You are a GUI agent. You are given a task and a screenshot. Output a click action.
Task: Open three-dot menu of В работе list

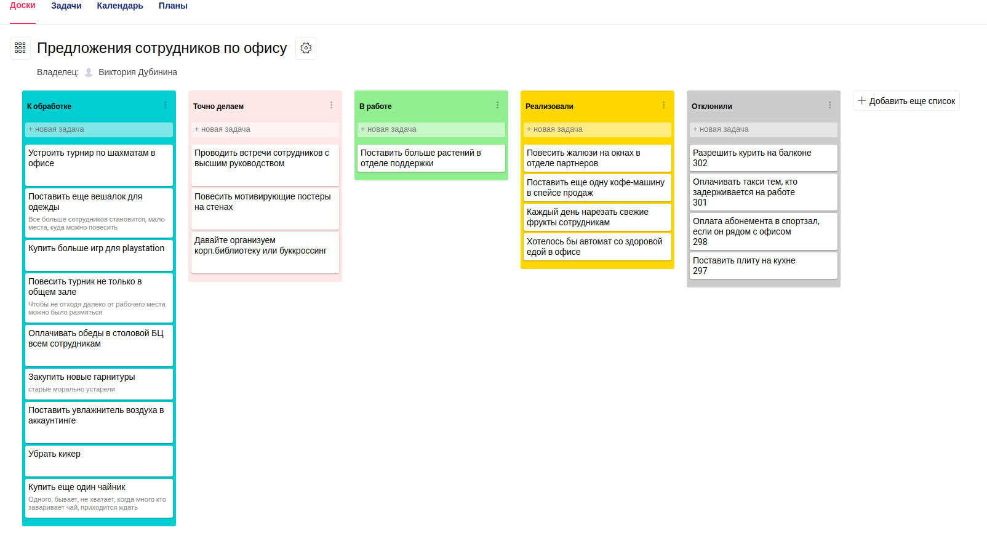(x=497, y=105)
